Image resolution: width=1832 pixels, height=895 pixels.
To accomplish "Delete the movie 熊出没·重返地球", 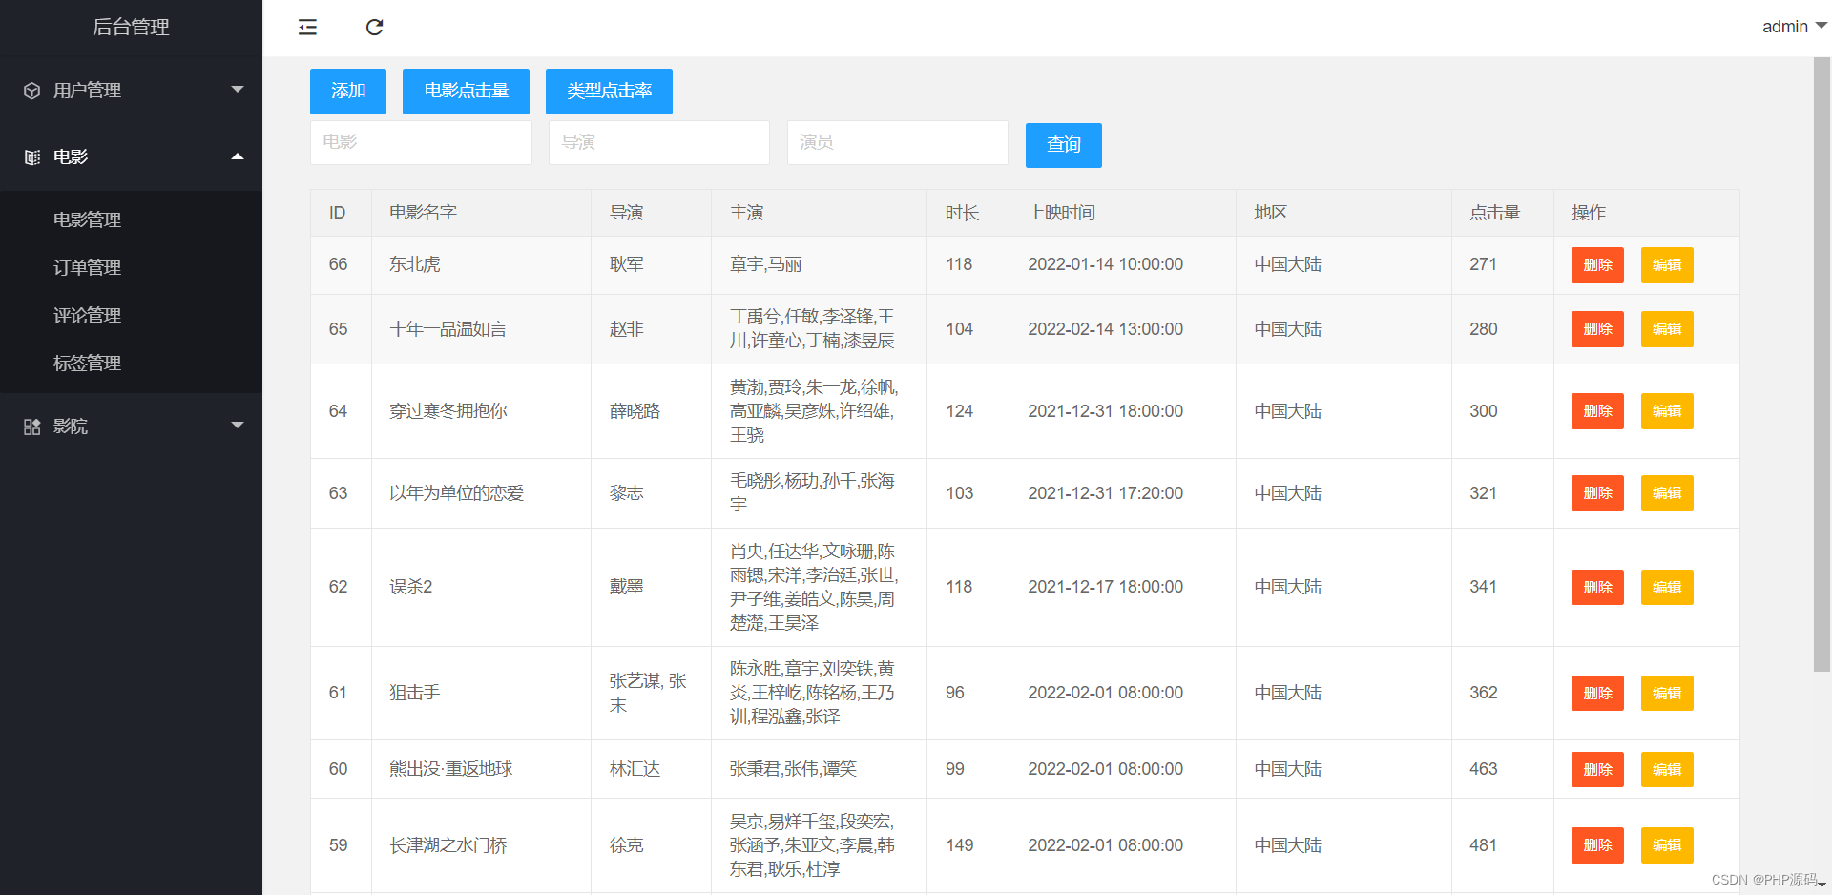I will click(x=1597, y=770).
